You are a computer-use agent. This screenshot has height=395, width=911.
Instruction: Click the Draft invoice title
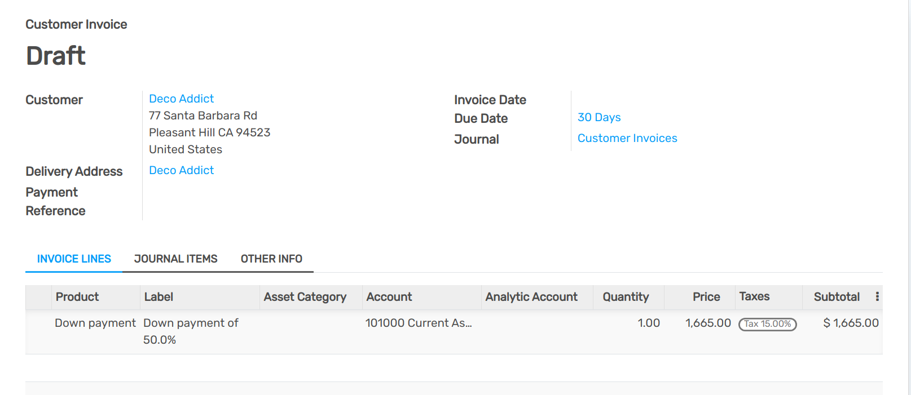tap(56, 56)
